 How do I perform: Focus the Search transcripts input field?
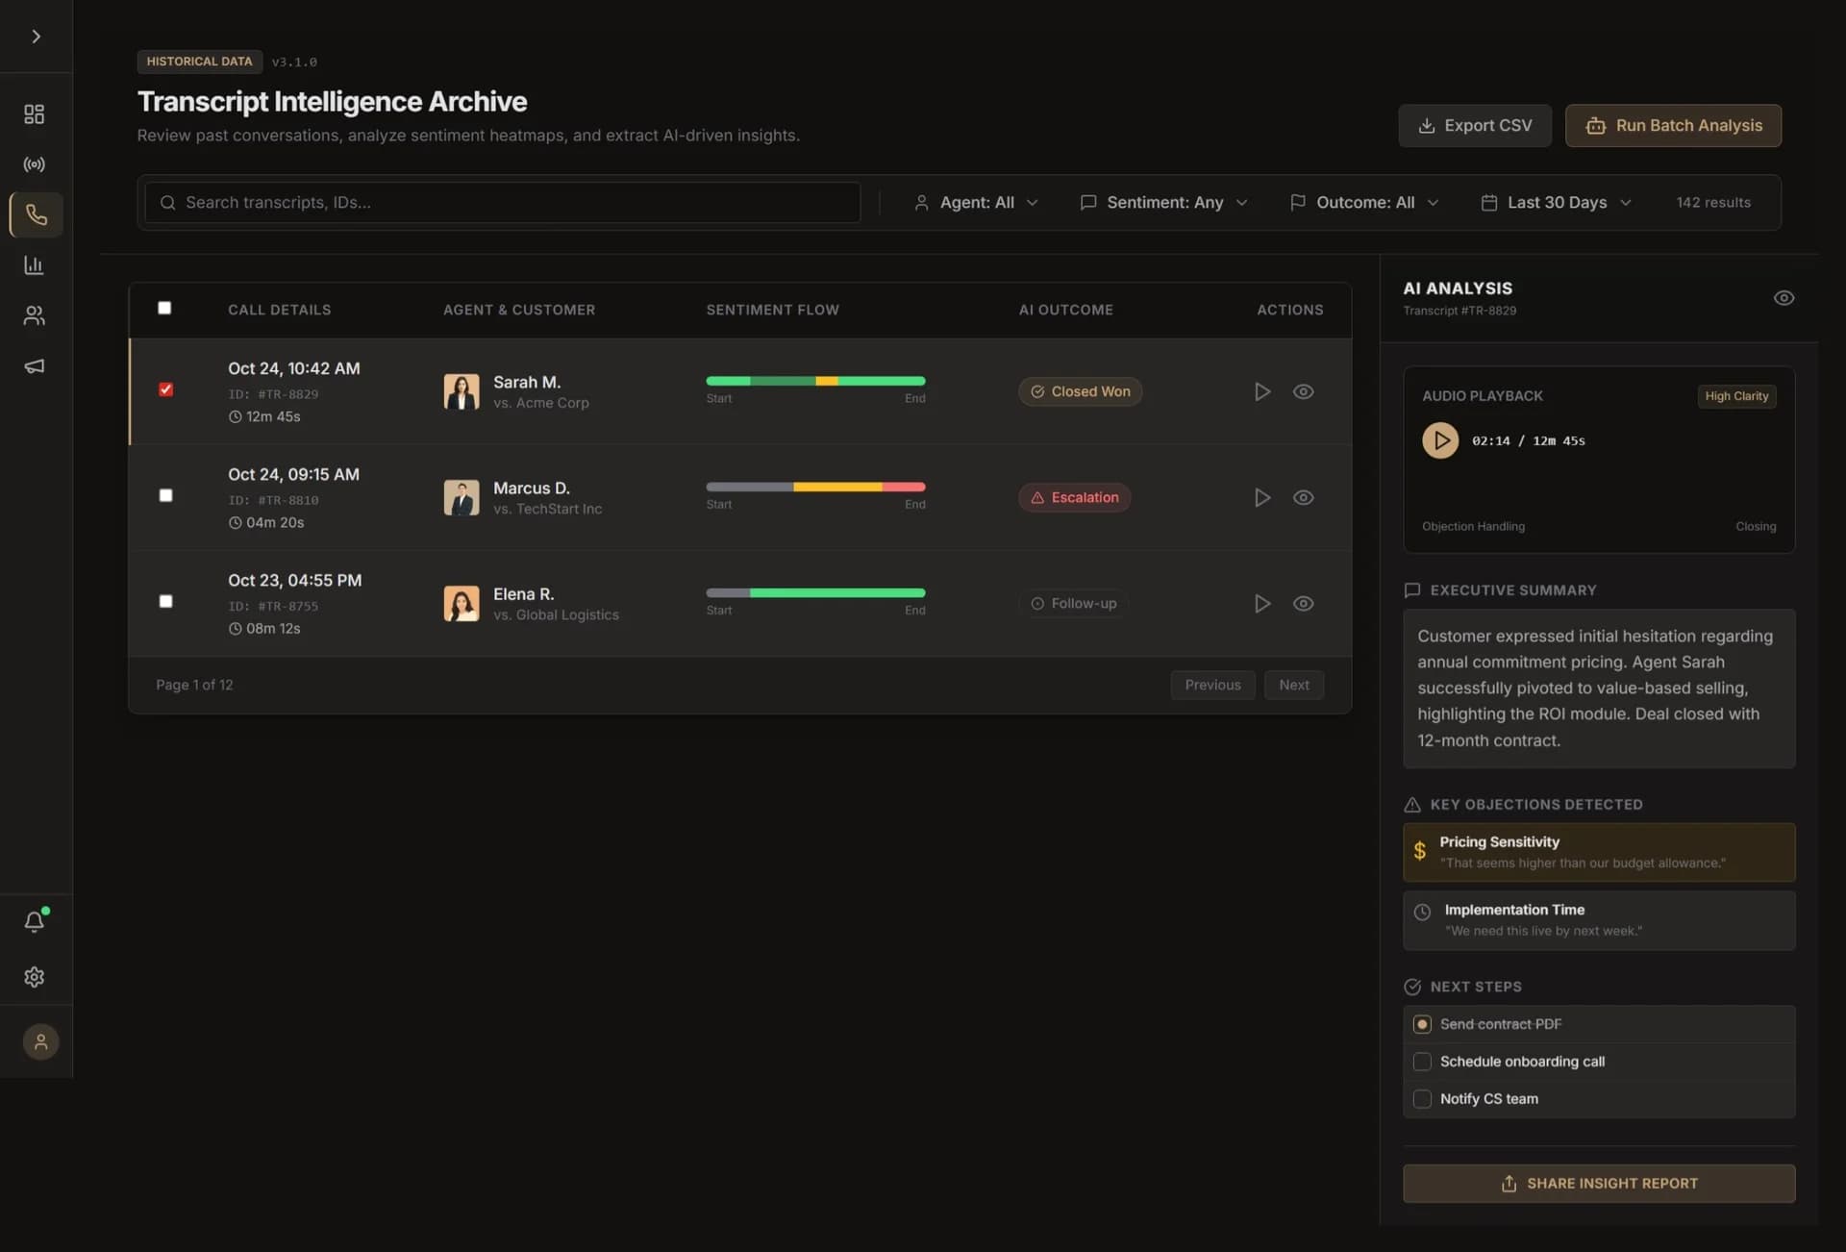[x=503, y=203]
